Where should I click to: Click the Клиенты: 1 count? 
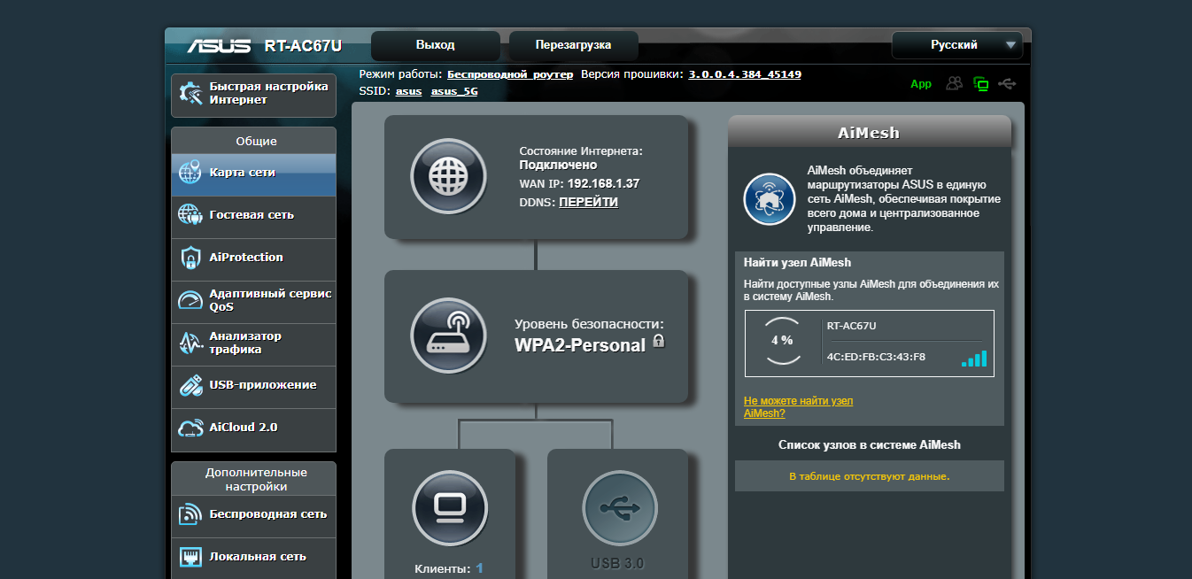(479, 568)
